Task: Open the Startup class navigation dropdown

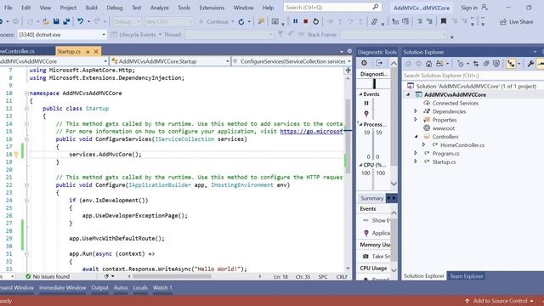Action: tap(170, 61)
